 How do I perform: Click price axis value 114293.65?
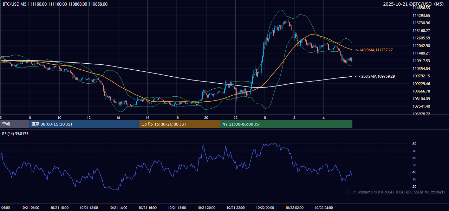421,15
